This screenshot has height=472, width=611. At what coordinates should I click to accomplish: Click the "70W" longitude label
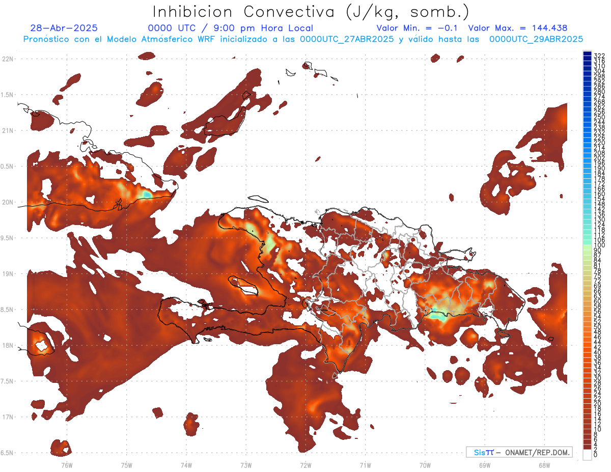point(425,465)
